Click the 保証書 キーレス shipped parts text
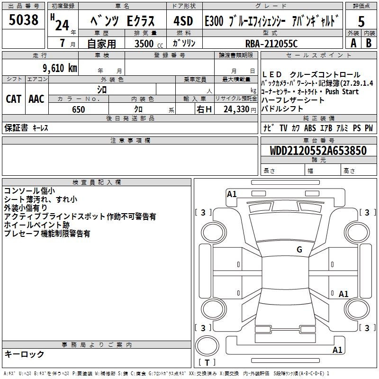Image resolution: width=379 pixels, height=379 pixels. [26, 128]
